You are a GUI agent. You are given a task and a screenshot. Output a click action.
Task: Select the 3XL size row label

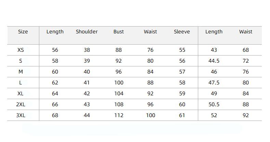21,115
